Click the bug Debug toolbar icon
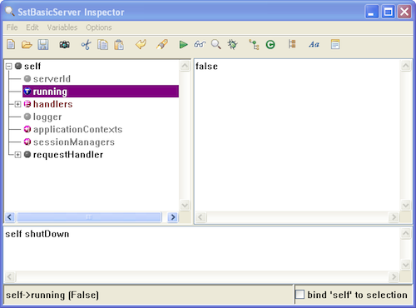Screen dimensions: 416x308 click(x=232, y=44)
